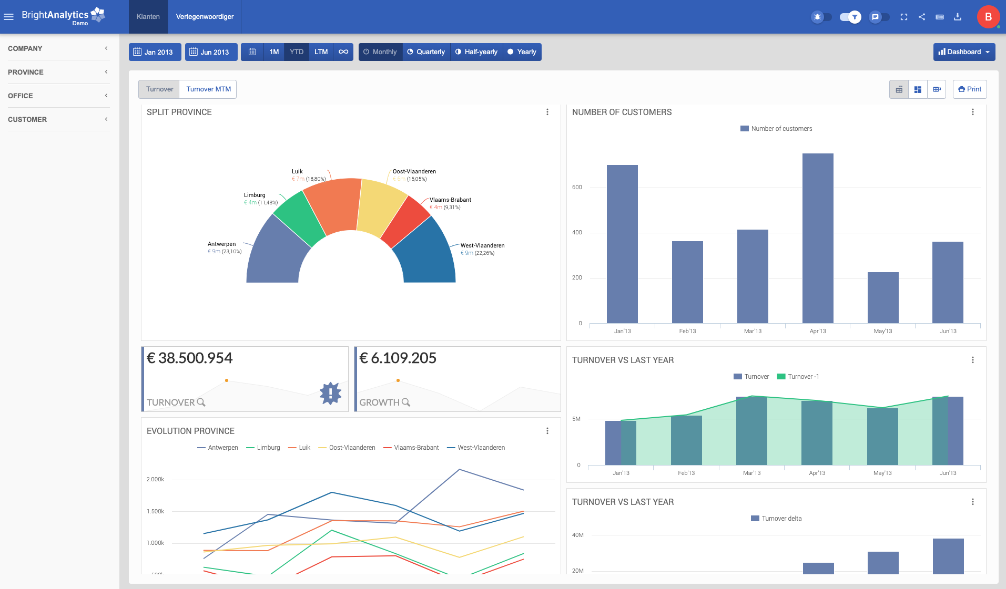
Task: Expand the PROVINCE filter section
Action: tap(58, 72)
